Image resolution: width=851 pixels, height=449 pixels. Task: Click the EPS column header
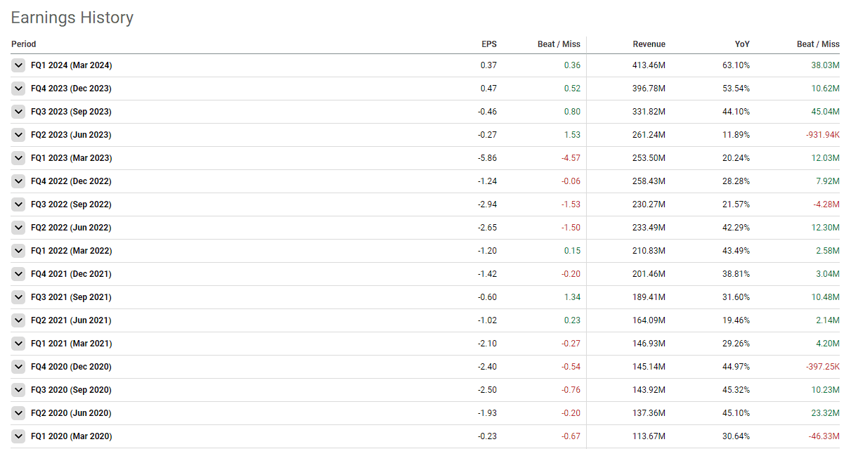pyautogui.click(x=488, y=44)
